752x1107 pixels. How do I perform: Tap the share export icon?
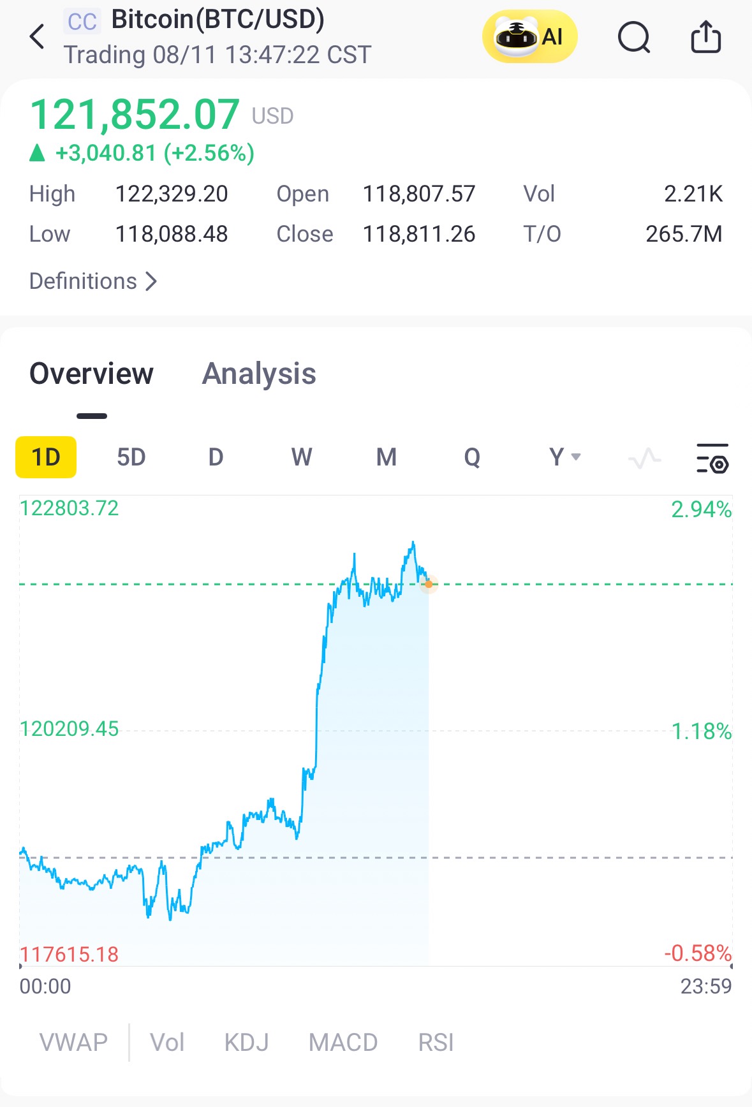[706, 36]
